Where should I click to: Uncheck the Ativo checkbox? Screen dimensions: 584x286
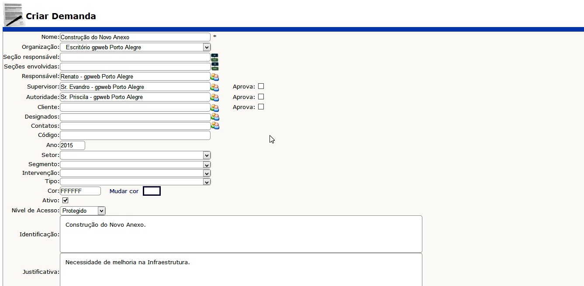66,201
